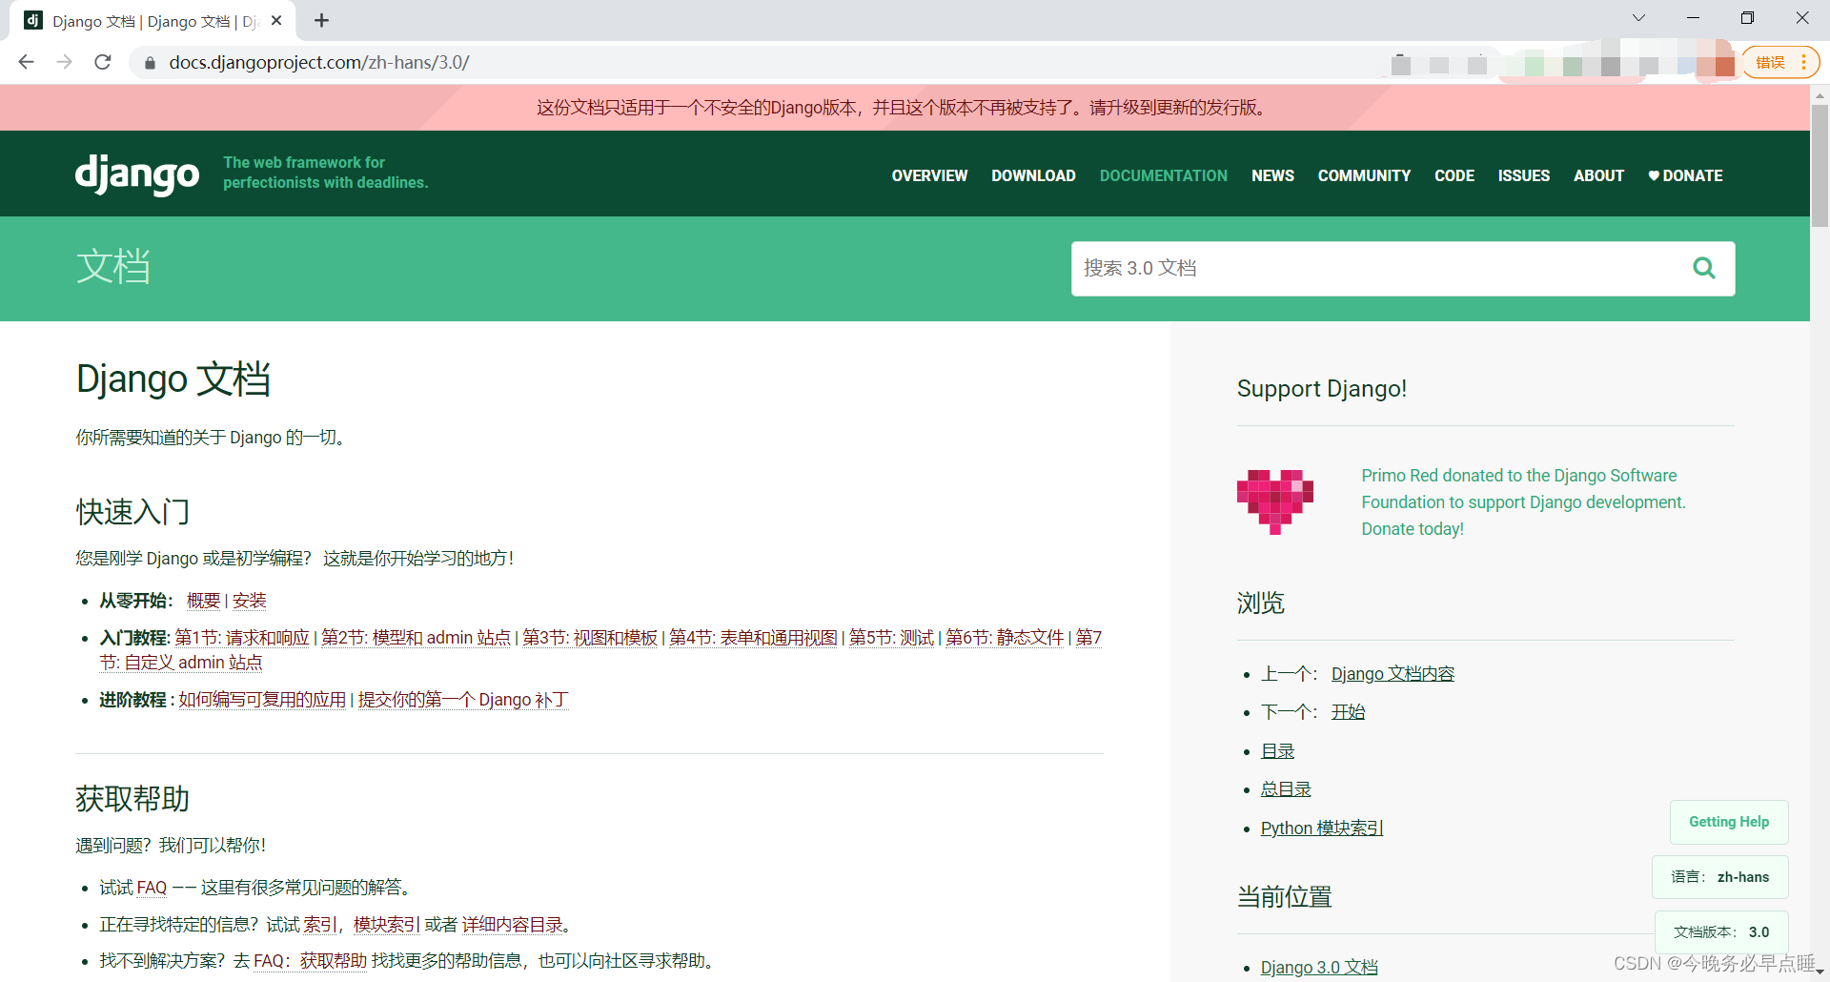Click the address bar URL

(x=319, y=62)
